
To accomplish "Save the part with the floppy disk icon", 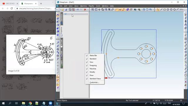I will (x=66, y=10).
